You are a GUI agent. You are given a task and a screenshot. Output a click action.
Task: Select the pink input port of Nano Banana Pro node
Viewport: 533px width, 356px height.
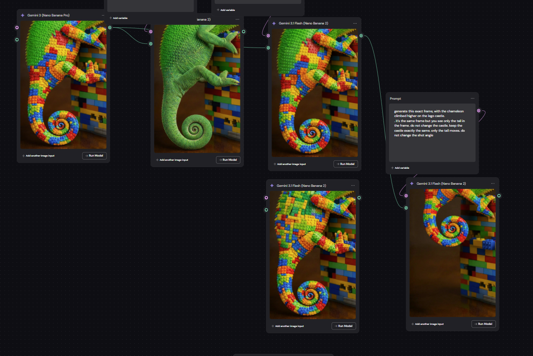click(17, 28)
